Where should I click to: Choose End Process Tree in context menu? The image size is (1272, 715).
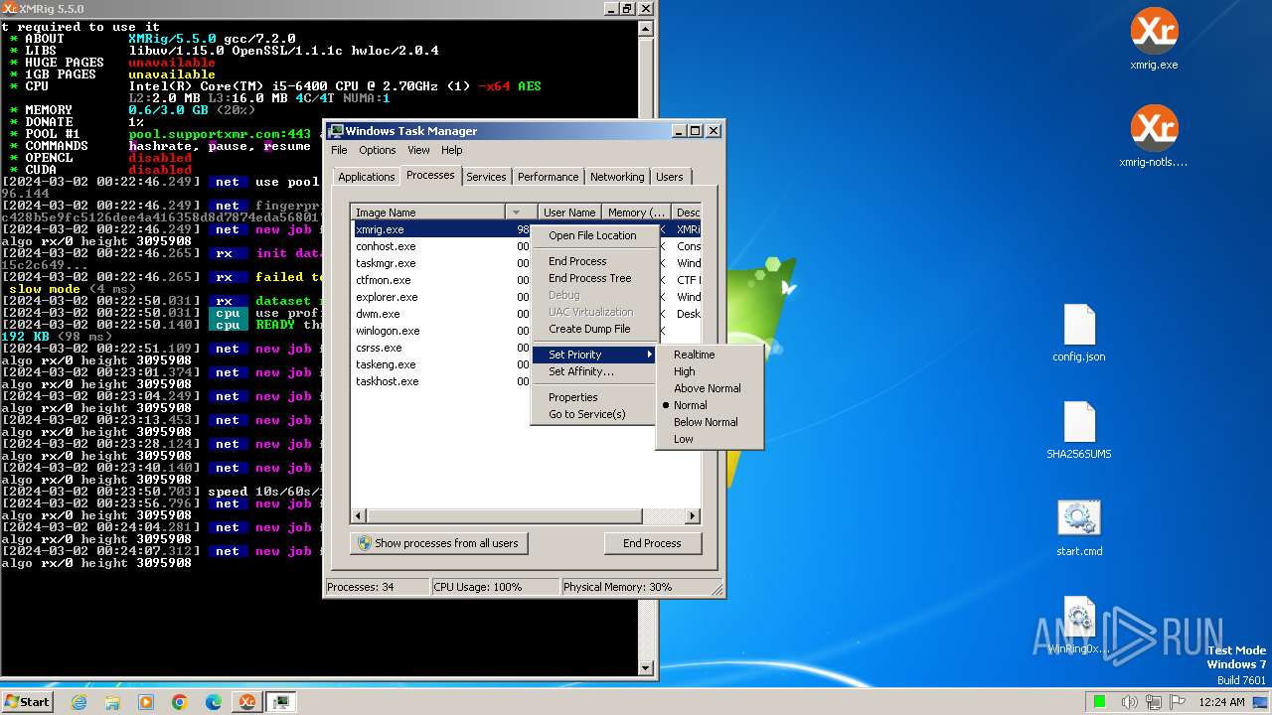596,278
